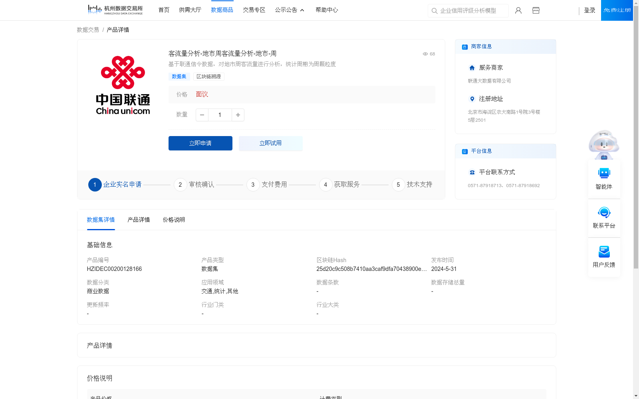
Task: Click the blockchain hash value
Action: click(x=371, y=269)
